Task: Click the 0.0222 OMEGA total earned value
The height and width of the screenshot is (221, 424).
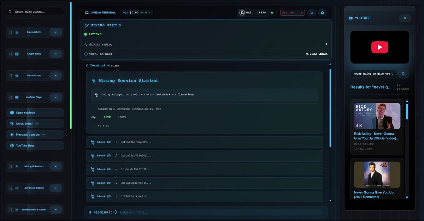Action: [317, 54]
